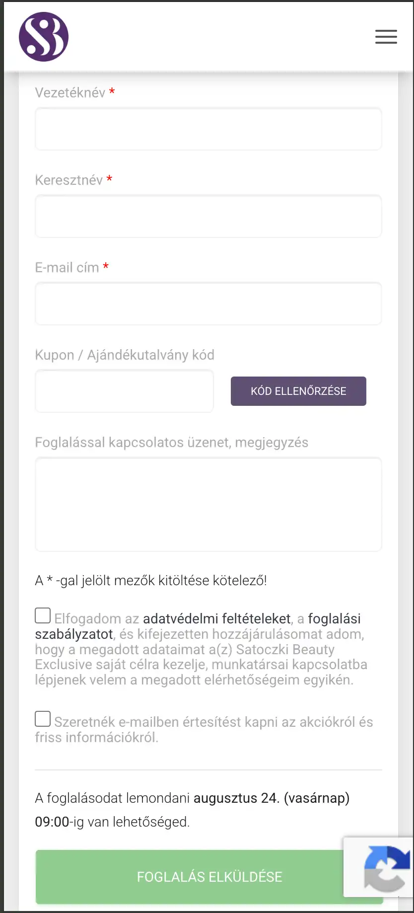Open the hamburger navigation menu
Screen dimensions: 414x913
point(386,37)
